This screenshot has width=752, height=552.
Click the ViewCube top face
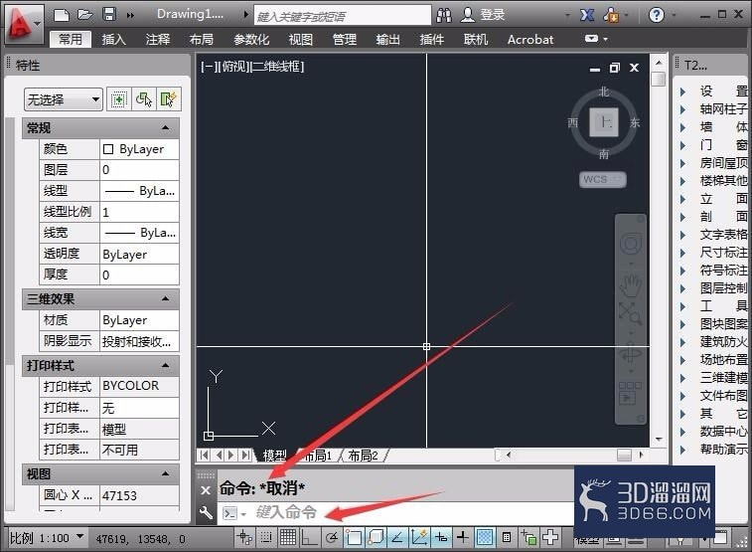(x=604, y=122)
